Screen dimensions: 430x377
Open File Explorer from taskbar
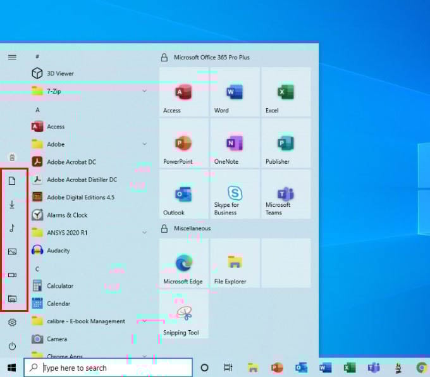[253, 368]
